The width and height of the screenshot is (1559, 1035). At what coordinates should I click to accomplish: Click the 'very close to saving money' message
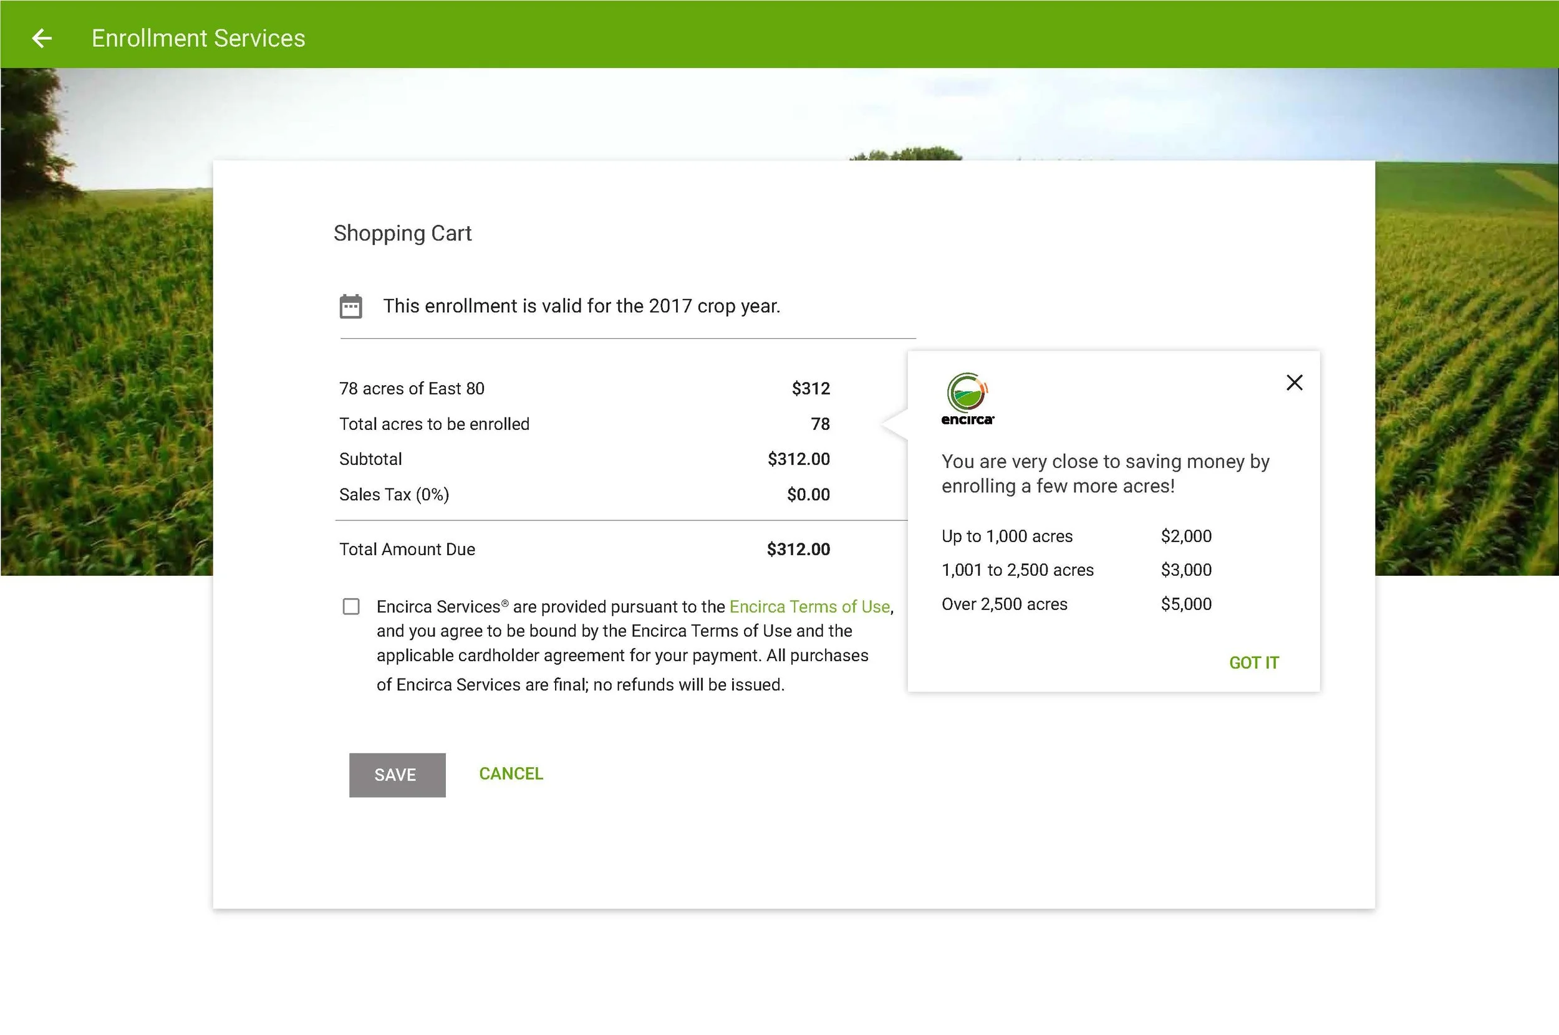[1105, 474]
